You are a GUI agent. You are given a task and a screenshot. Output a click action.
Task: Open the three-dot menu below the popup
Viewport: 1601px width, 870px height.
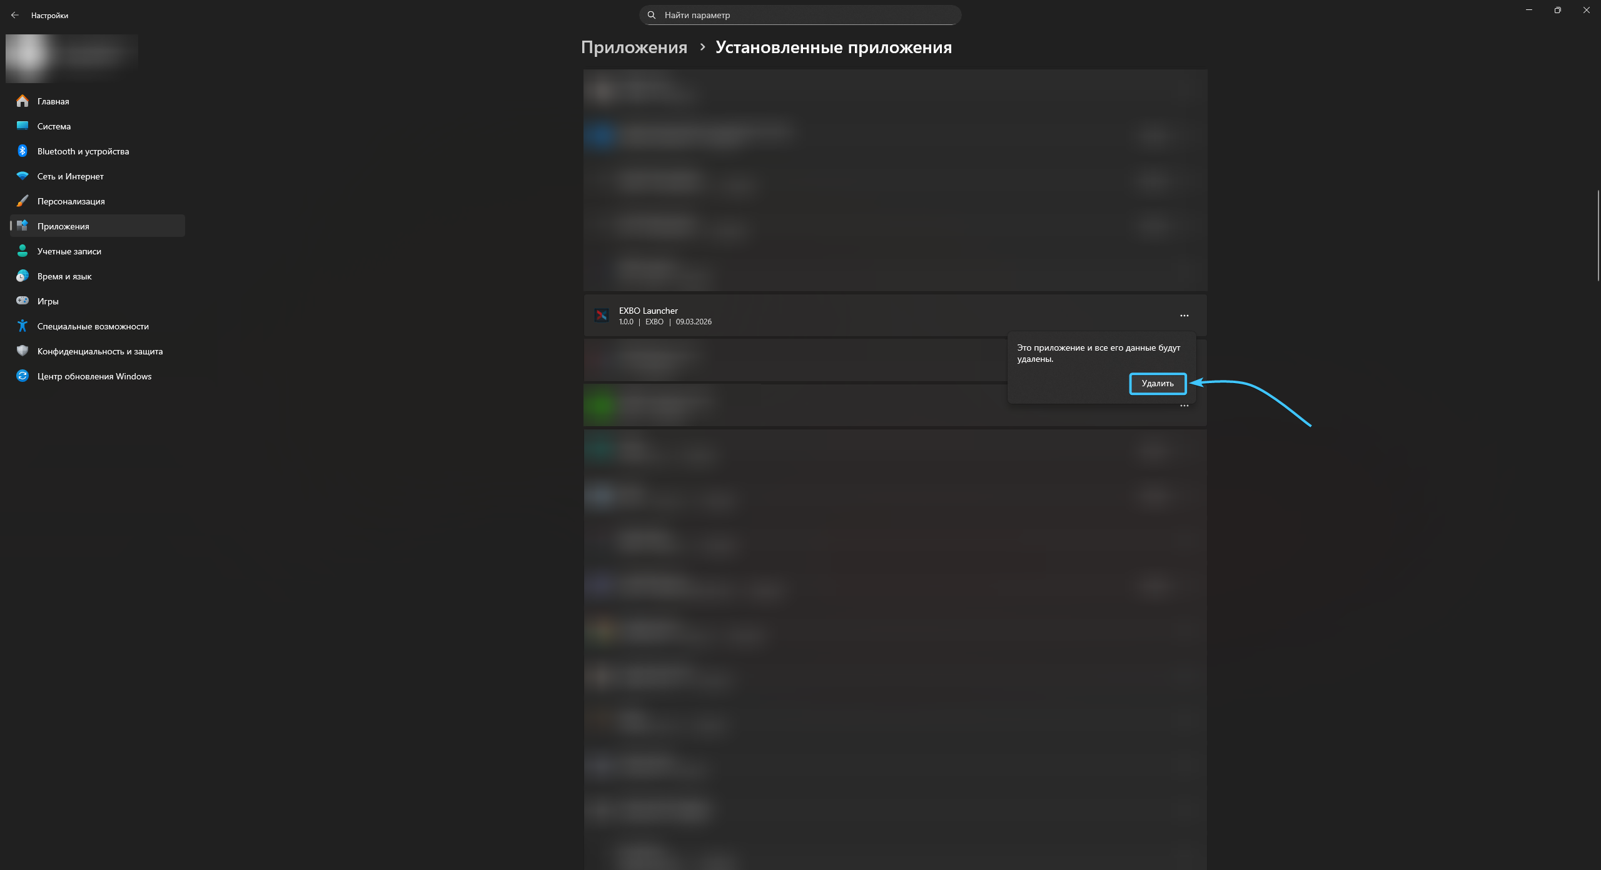[1184, 406]
